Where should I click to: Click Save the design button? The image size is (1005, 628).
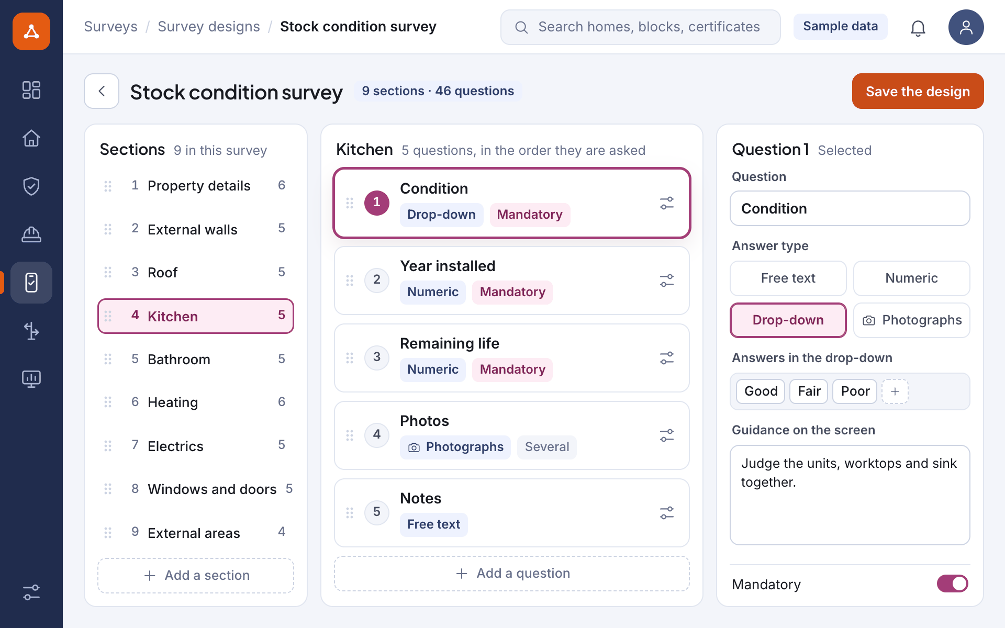(x=918, y=91)
